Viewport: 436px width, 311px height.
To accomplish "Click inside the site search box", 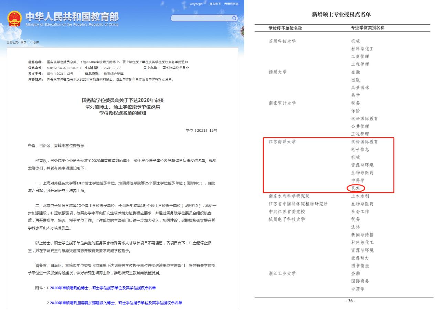I will point(201,18).
